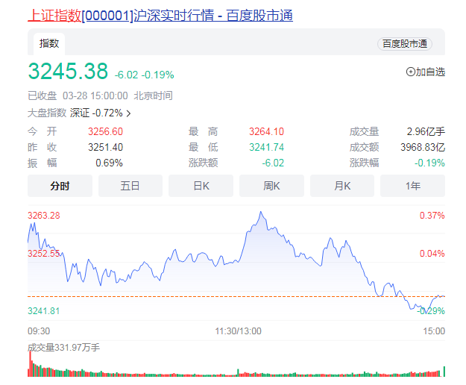Switch to the 日K daily candlestick view
466x385 pixels.
pos(201,186)
